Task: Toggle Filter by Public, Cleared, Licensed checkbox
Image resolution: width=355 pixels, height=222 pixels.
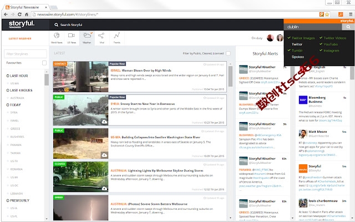Action: (228, 53)
